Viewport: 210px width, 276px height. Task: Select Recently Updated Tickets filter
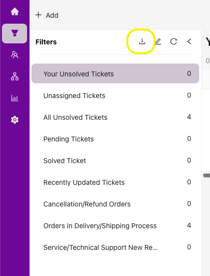point(116,182)
